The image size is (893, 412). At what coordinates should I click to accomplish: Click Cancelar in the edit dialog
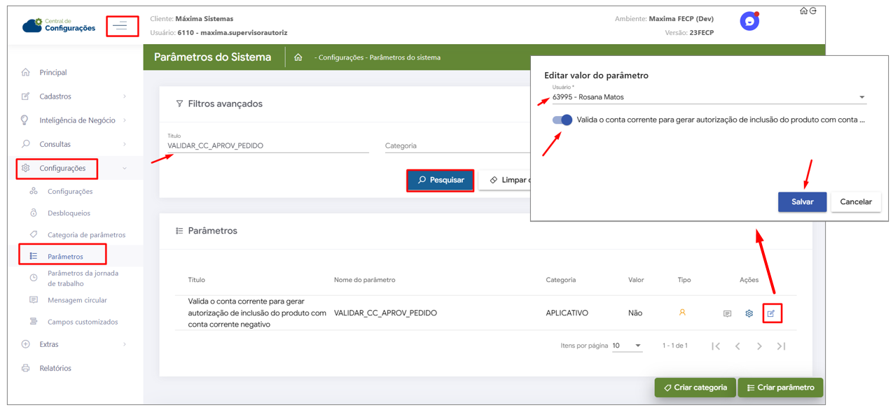point(855,201)
